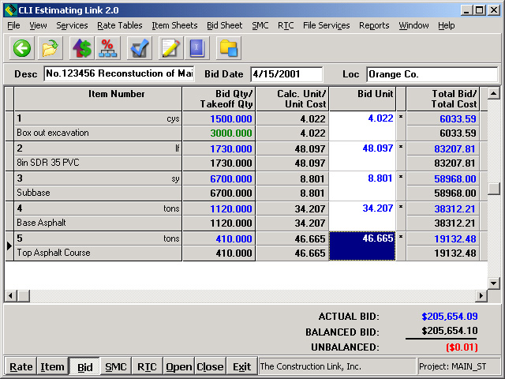505x379 pixels.
Task: Open the Rate Tables menu
Action: click(x=119, y=25)
